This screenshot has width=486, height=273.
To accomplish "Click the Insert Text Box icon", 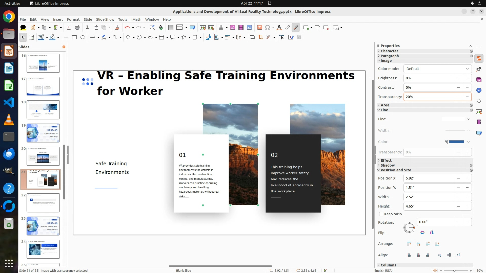I will [x=259, y=28].
